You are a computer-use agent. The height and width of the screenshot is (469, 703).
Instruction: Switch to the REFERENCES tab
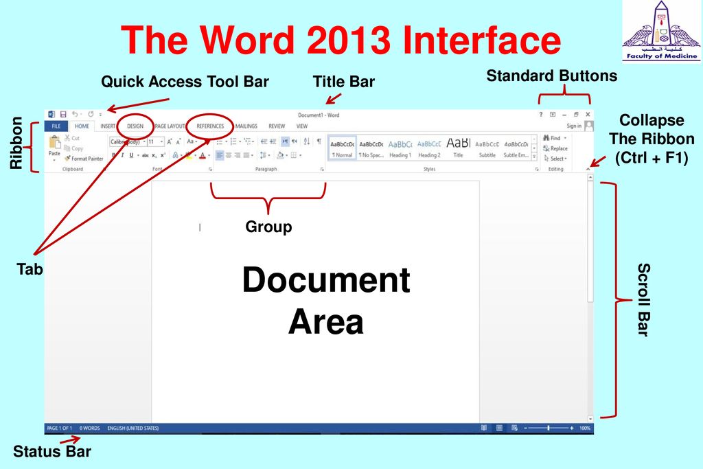coord(210,126)
